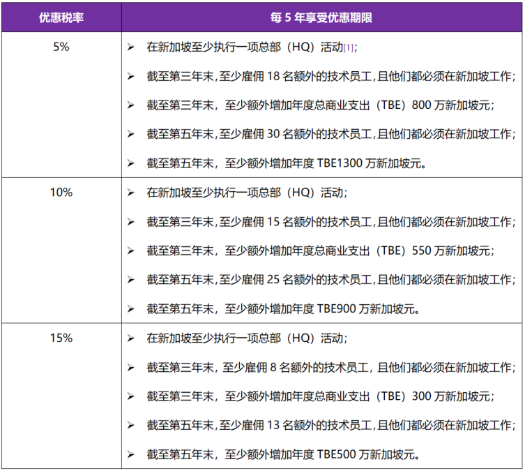Viewport: 525px width, 471px height.
Task: Click the line about TBE500 万新加坡元
Action: pos(283,454)
